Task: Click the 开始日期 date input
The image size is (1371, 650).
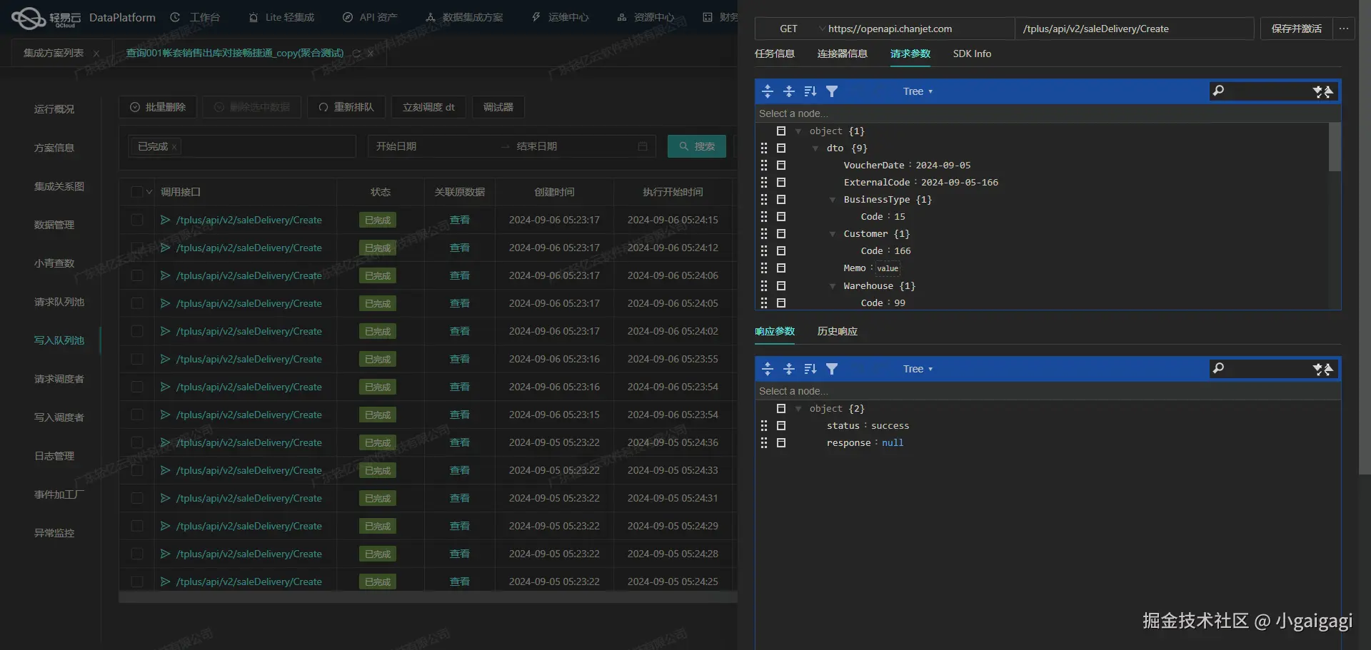Action: (436, 146)
